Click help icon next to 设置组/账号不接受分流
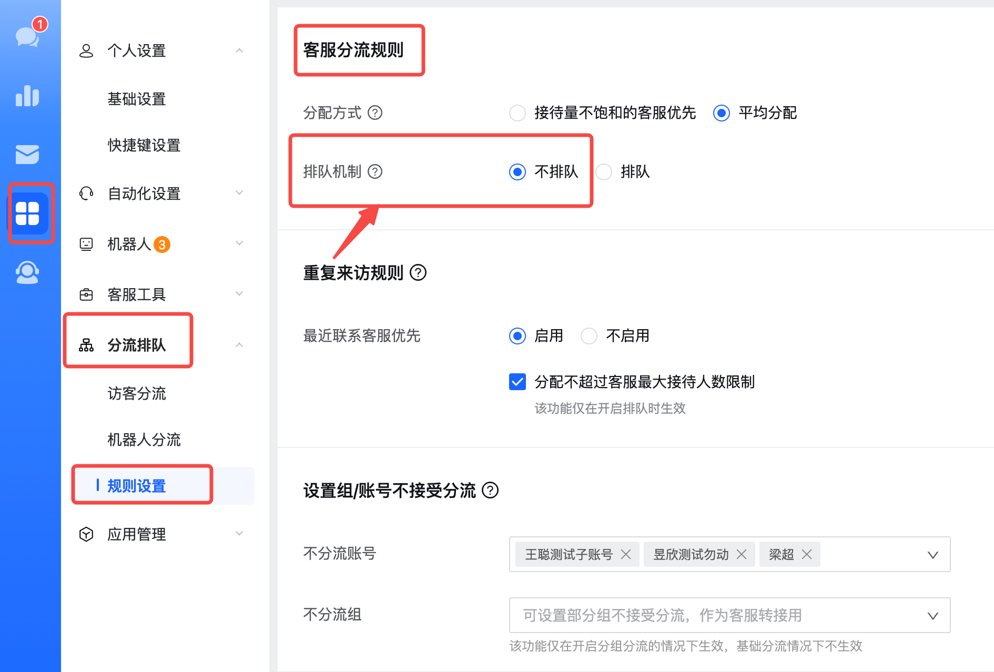The image size is (994, 672). tap(490, 491)
